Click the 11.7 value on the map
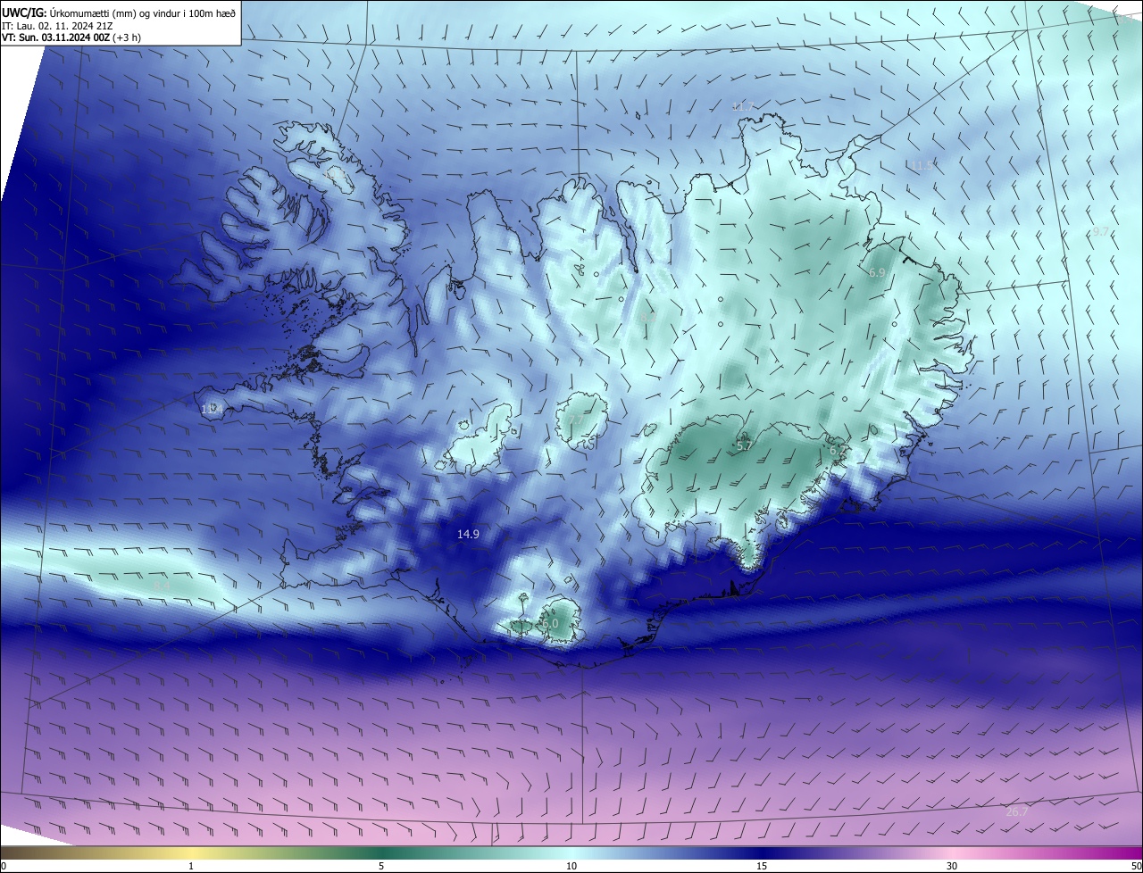Screen dimensions: 1143x873 (x=743, y=106)
